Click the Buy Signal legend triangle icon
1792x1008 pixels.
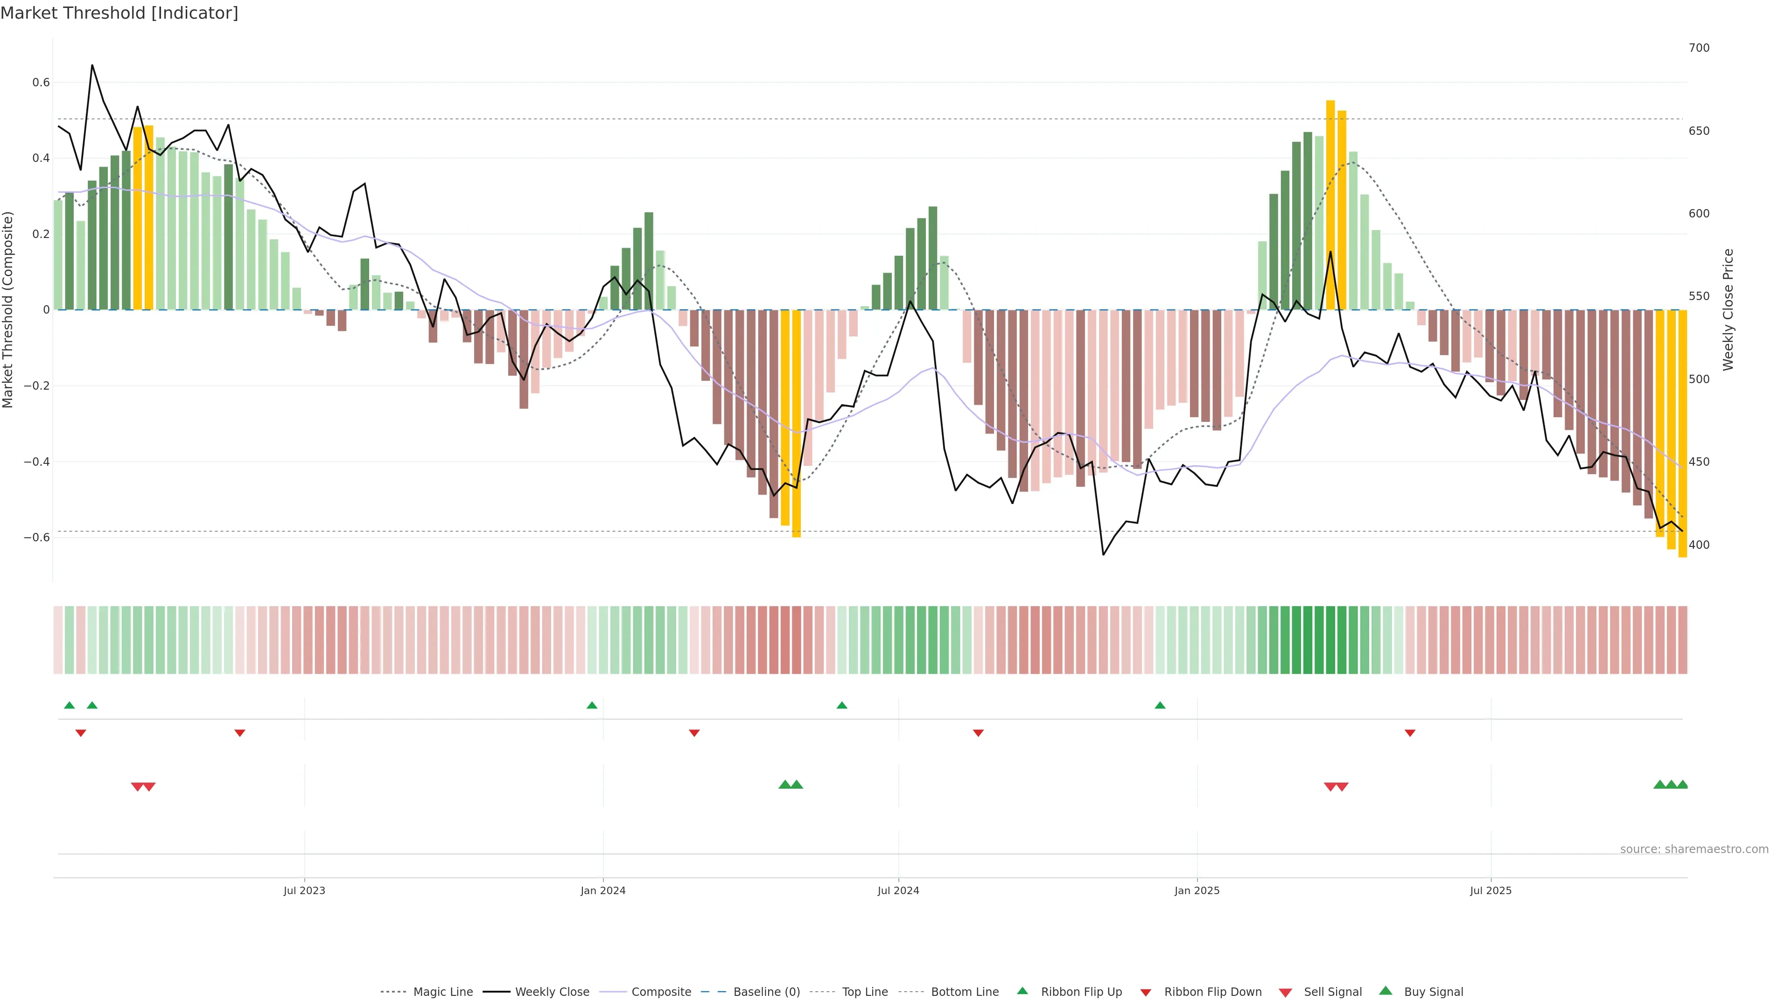click(1385, 991)
